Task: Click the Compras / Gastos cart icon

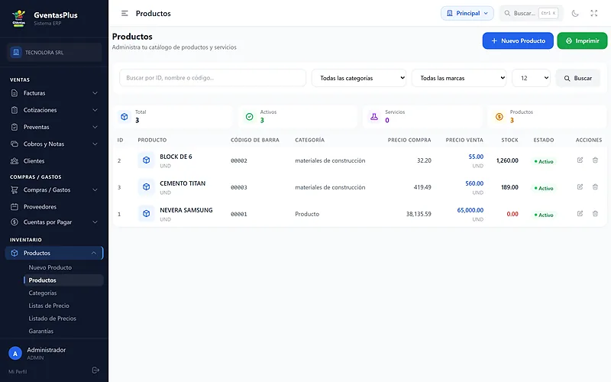Action: (15, 189)
